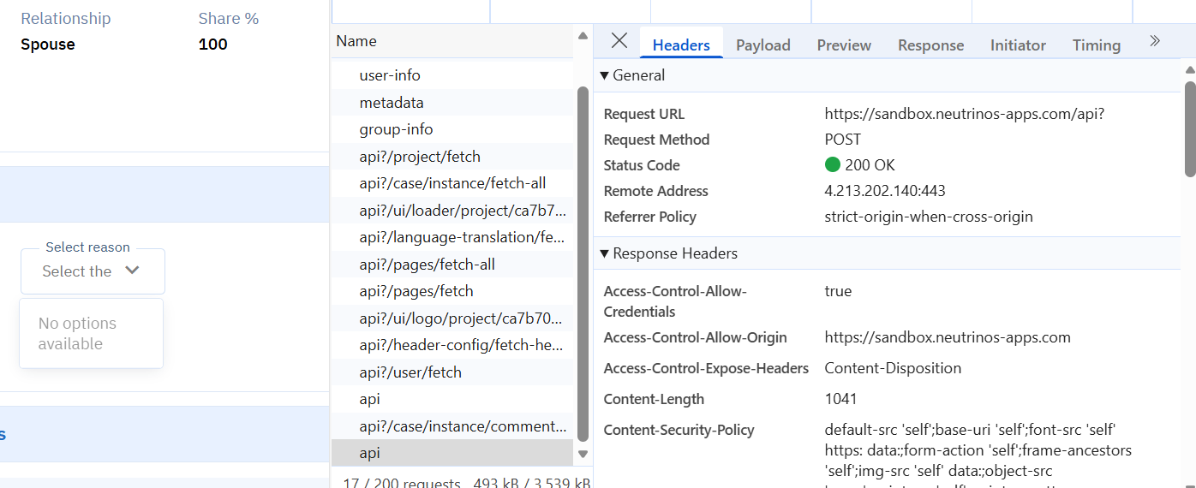Click the Select reason dropdown arrow
Image resolution: width=1196 pixels, height=488 pixels.
pos(132,271)
